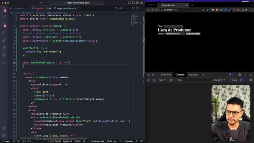
Task: Click Ln 15, Col 36 in status bar
Action: coord(54,141)
